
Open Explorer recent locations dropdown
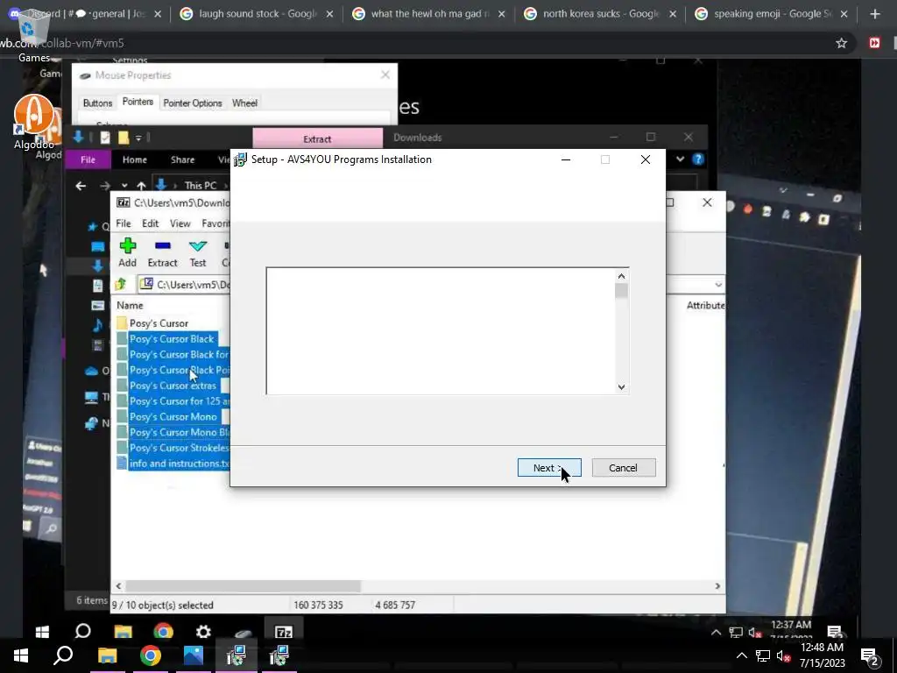124,186
